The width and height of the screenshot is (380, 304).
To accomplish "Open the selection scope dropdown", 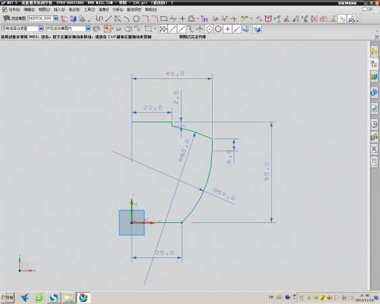I will tap(88, 28).
